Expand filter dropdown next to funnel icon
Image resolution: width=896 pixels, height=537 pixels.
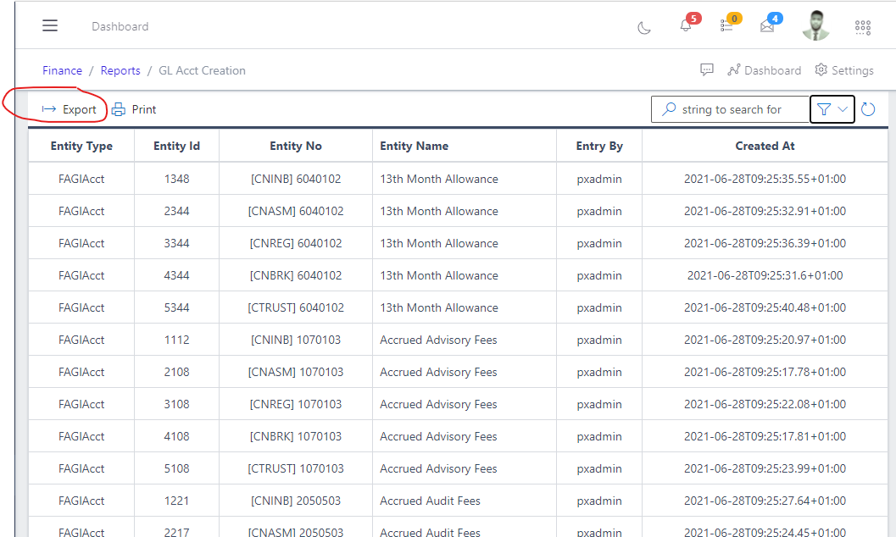(x=842, y=109)
